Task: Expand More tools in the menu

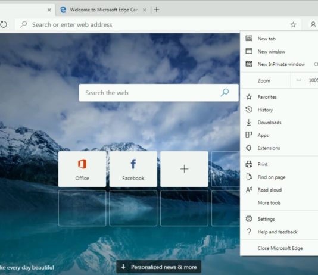Action: pos(279,202)
